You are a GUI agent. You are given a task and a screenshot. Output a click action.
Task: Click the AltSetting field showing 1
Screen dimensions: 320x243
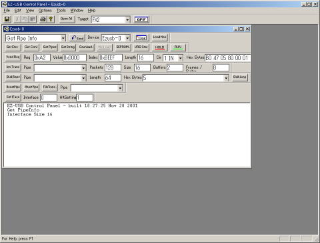point(85,97)
